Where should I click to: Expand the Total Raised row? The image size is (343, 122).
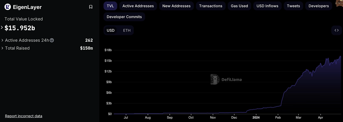pyautogui.click(x=3, y=48)
